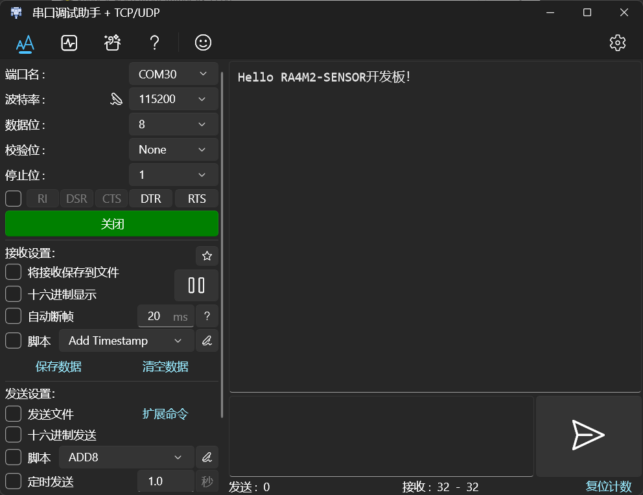This screenshot has height=495, width=643.
Task: Pause receiving with the pause icon
Action: [196, 286]
